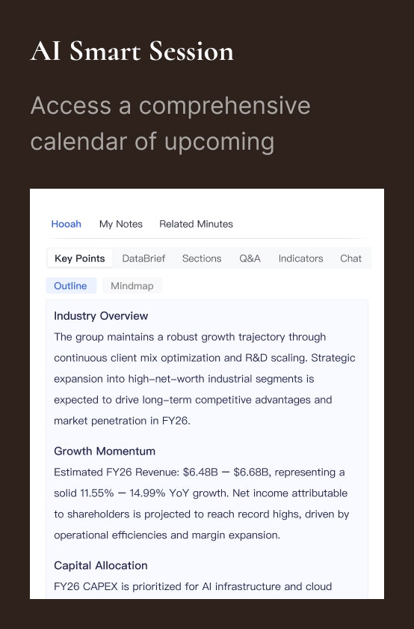Switch to My Notes tab
Viewport: 414px width, 629px height.
[x=121, y=224]
